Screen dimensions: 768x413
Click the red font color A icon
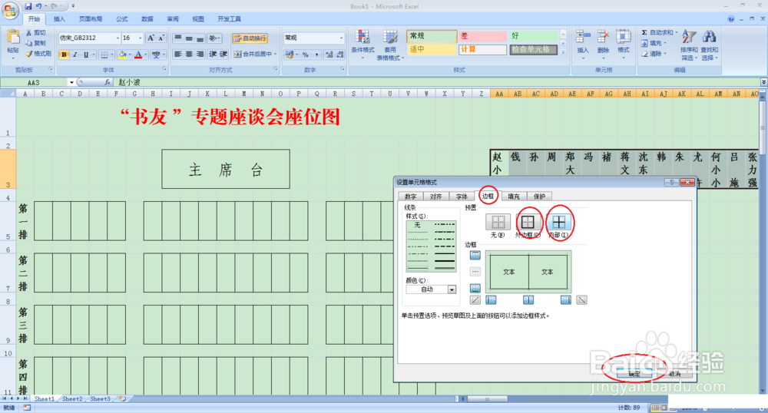click(138, 55)
